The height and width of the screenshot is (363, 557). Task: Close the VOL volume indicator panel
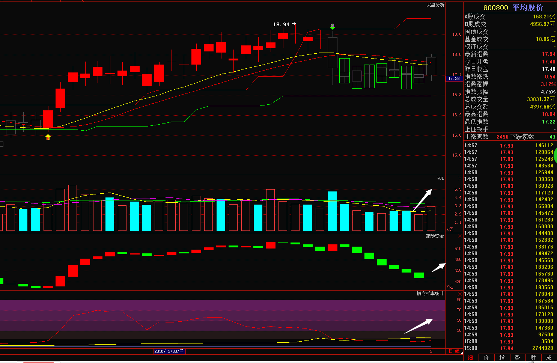point(460,179)
